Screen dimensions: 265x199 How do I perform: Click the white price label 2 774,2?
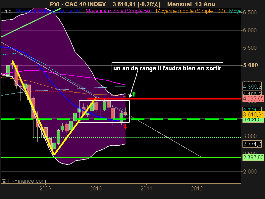tap(252, 144)
